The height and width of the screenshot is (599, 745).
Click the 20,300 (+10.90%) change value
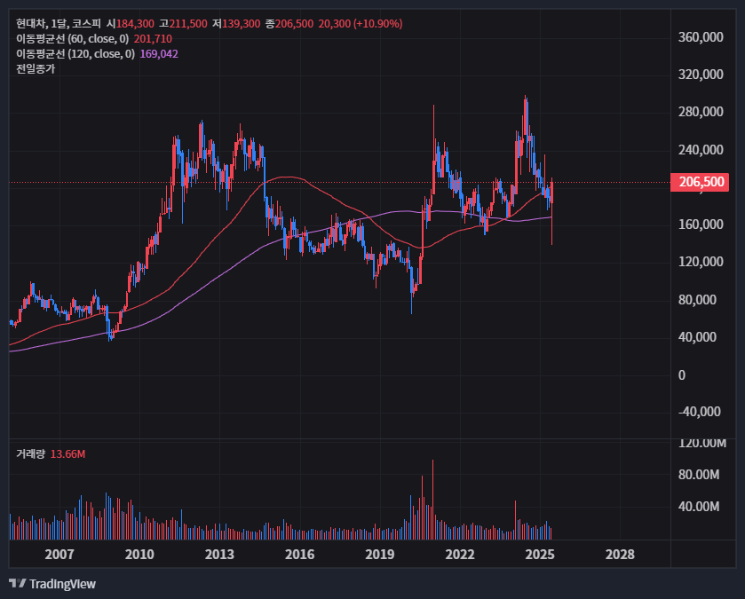(x=361, y=23)
